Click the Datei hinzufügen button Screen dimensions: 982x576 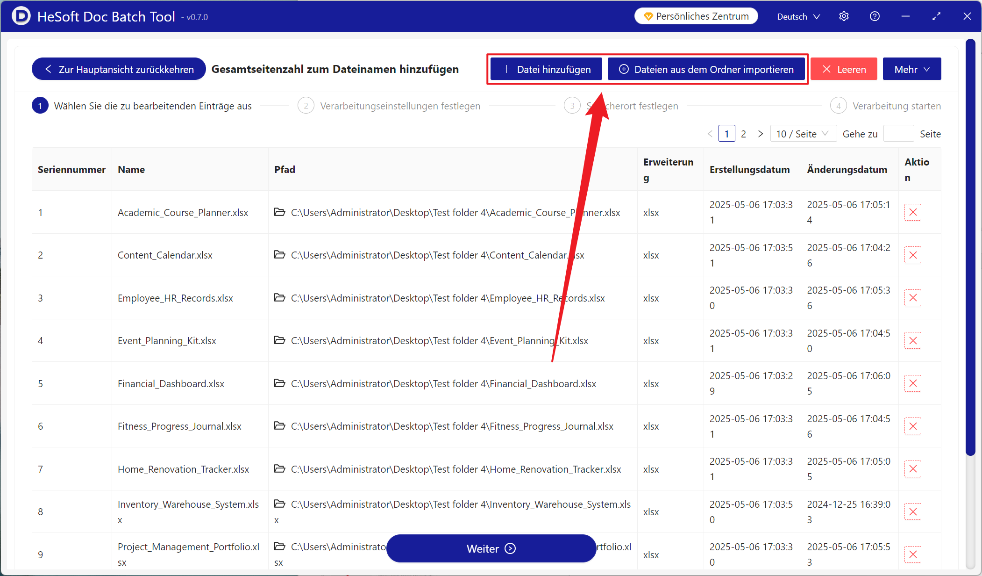point(546,69)
